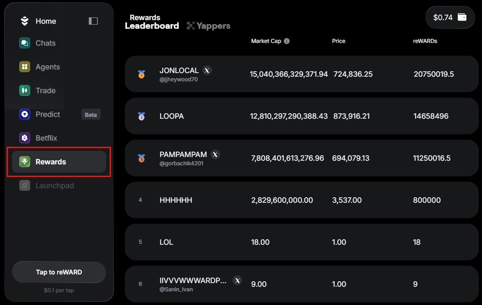Screen dimensions: 482x305
Task: Select the Predict icon marked Beta
Action: [24, 114]
